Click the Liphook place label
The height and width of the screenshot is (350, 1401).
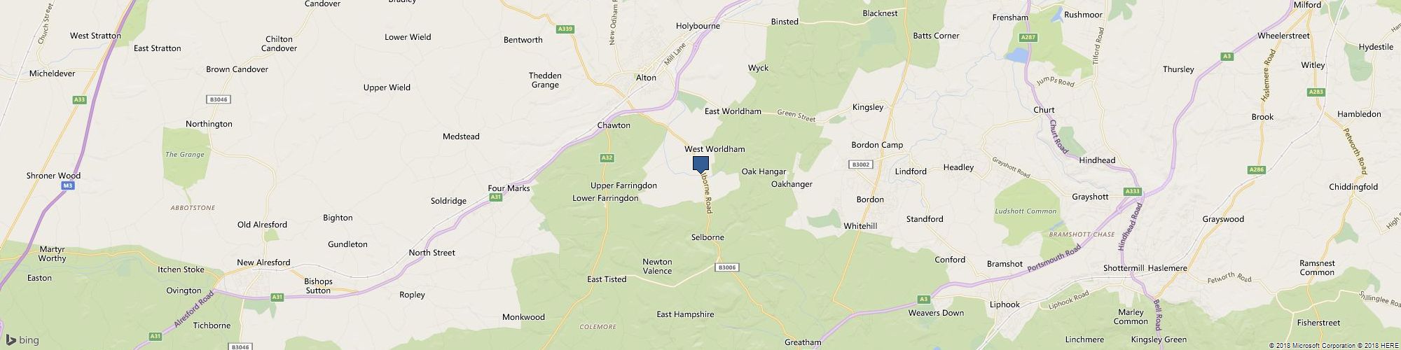(x=1005, y=304)
